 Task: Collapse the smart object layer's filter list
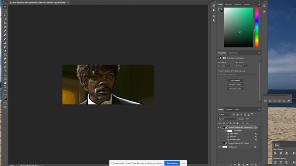coord(258,127)
